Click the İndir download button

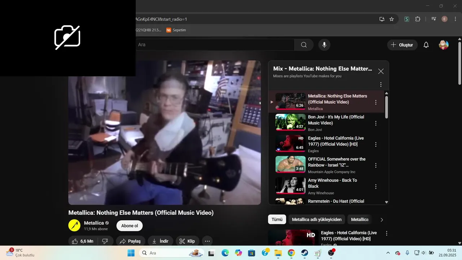160,241
